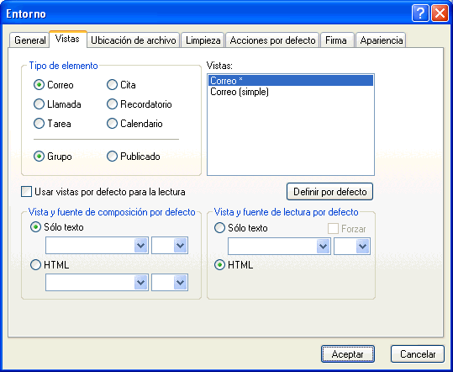Image resolution: width=453 pixels, height=372 pixels.
Task: Open the composition Sólo texto font dropdown
Action: click(x=97, y=245)
